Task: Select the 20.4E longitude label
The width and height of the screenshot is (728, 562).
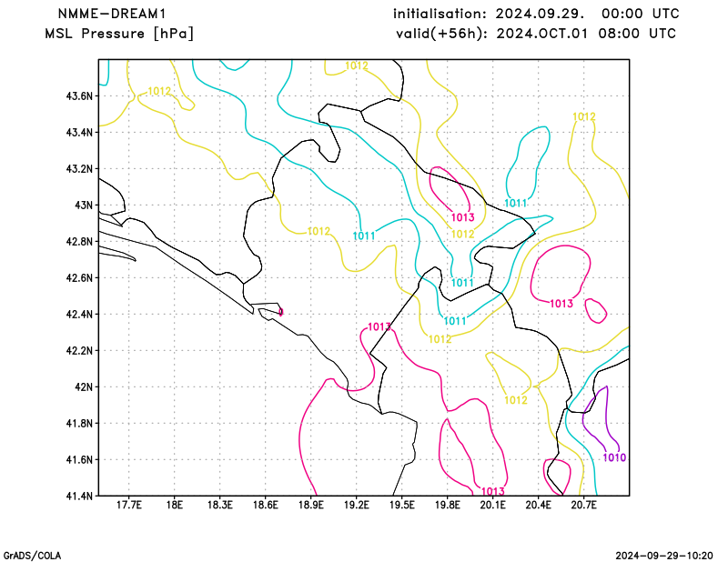Action: pyautogui.click(x=538, y=505)
